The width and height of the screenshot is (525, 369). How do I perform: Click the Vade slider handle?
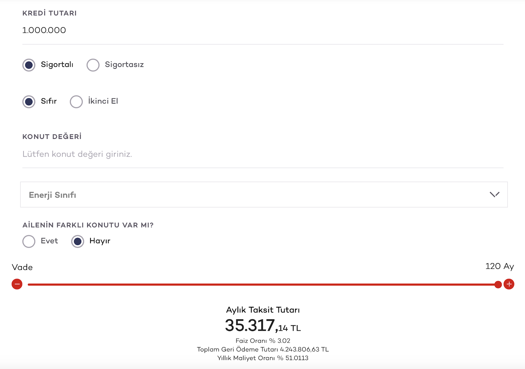tap(498, 285)
